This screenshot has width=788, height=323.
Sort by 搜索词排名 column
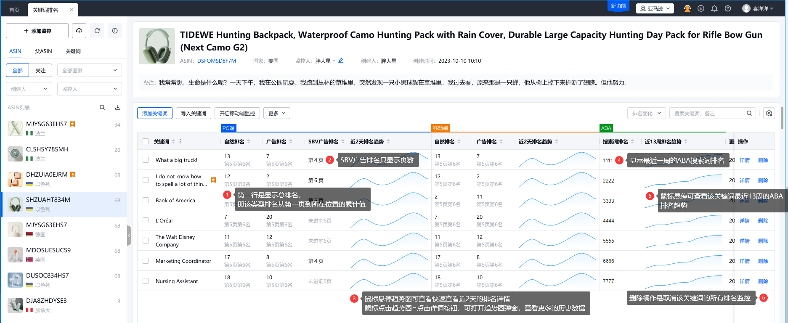[632, 142]
